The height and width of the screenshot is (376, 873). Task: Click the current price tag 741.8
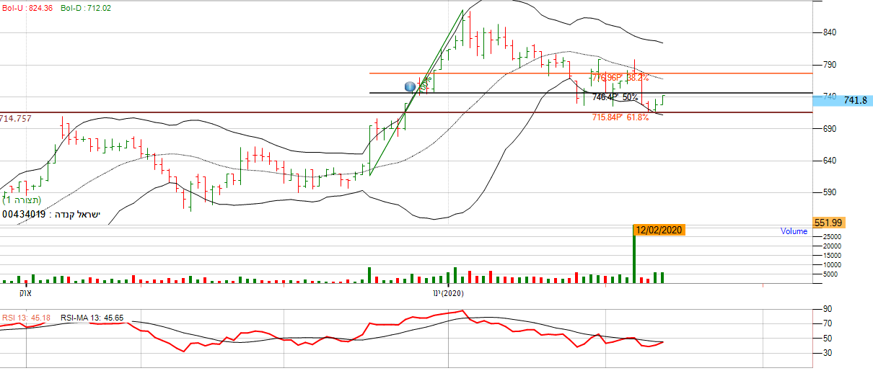[850, 101]
